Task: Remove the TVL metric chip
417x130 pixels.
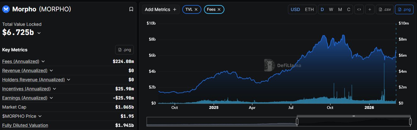Action: pos(196,9)
